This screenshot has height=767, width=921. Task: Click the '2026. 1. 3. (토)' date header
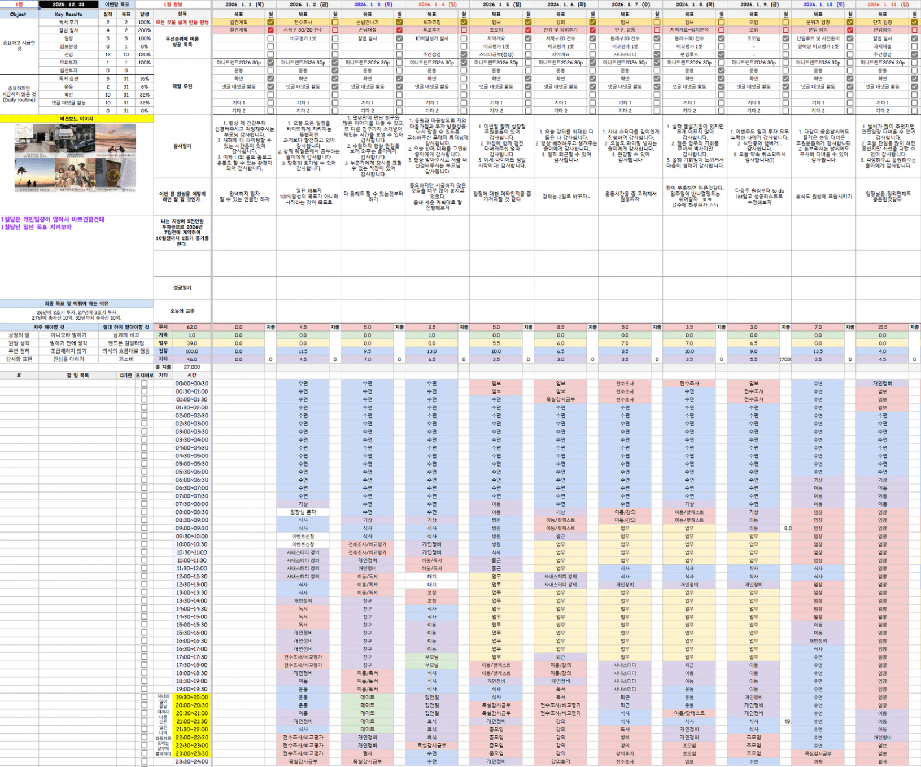click(373, 5)
